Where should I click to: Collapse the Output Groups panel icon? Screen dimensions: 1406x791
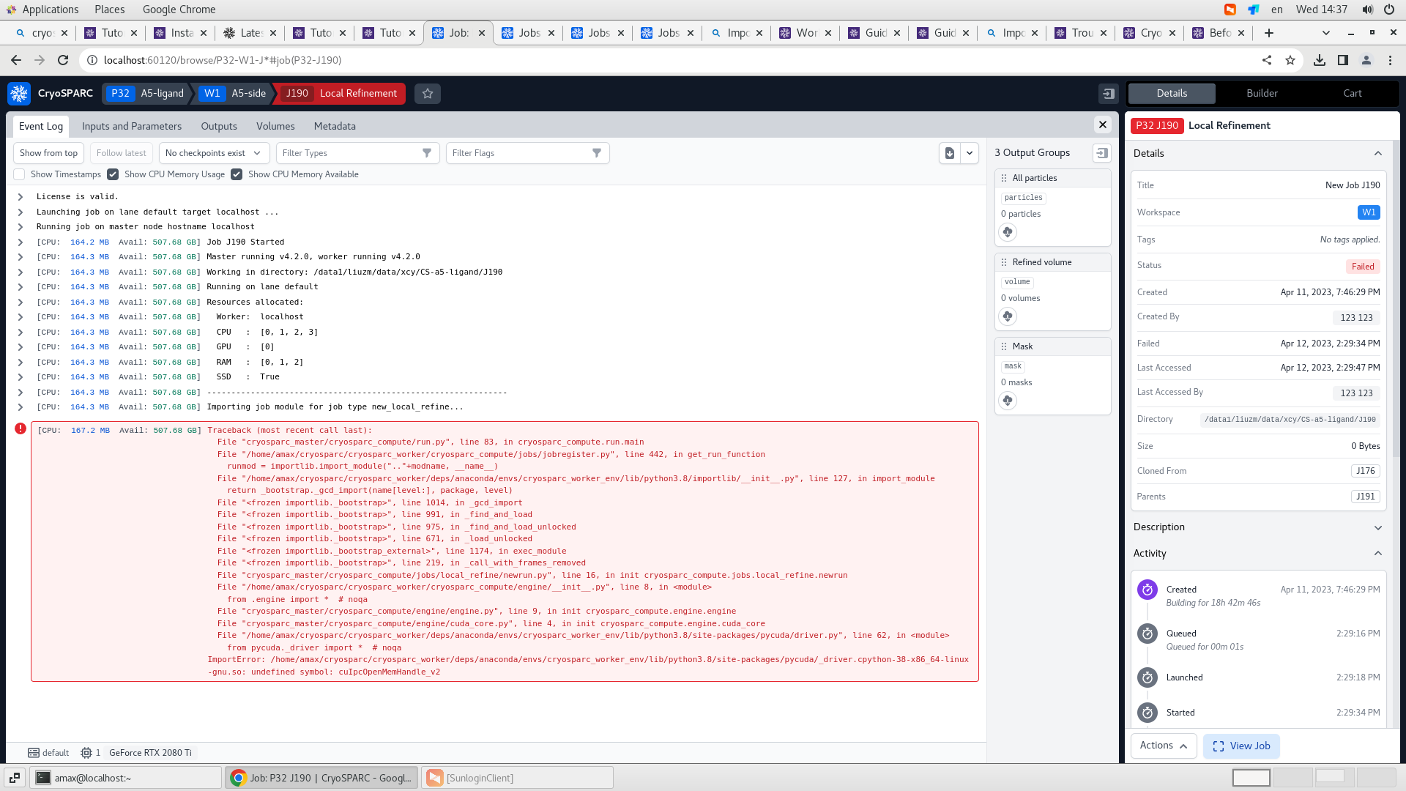coord(1101,153)
